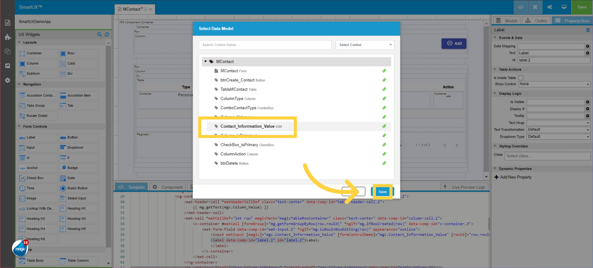Open the Outline tab

tap(537, 21)
